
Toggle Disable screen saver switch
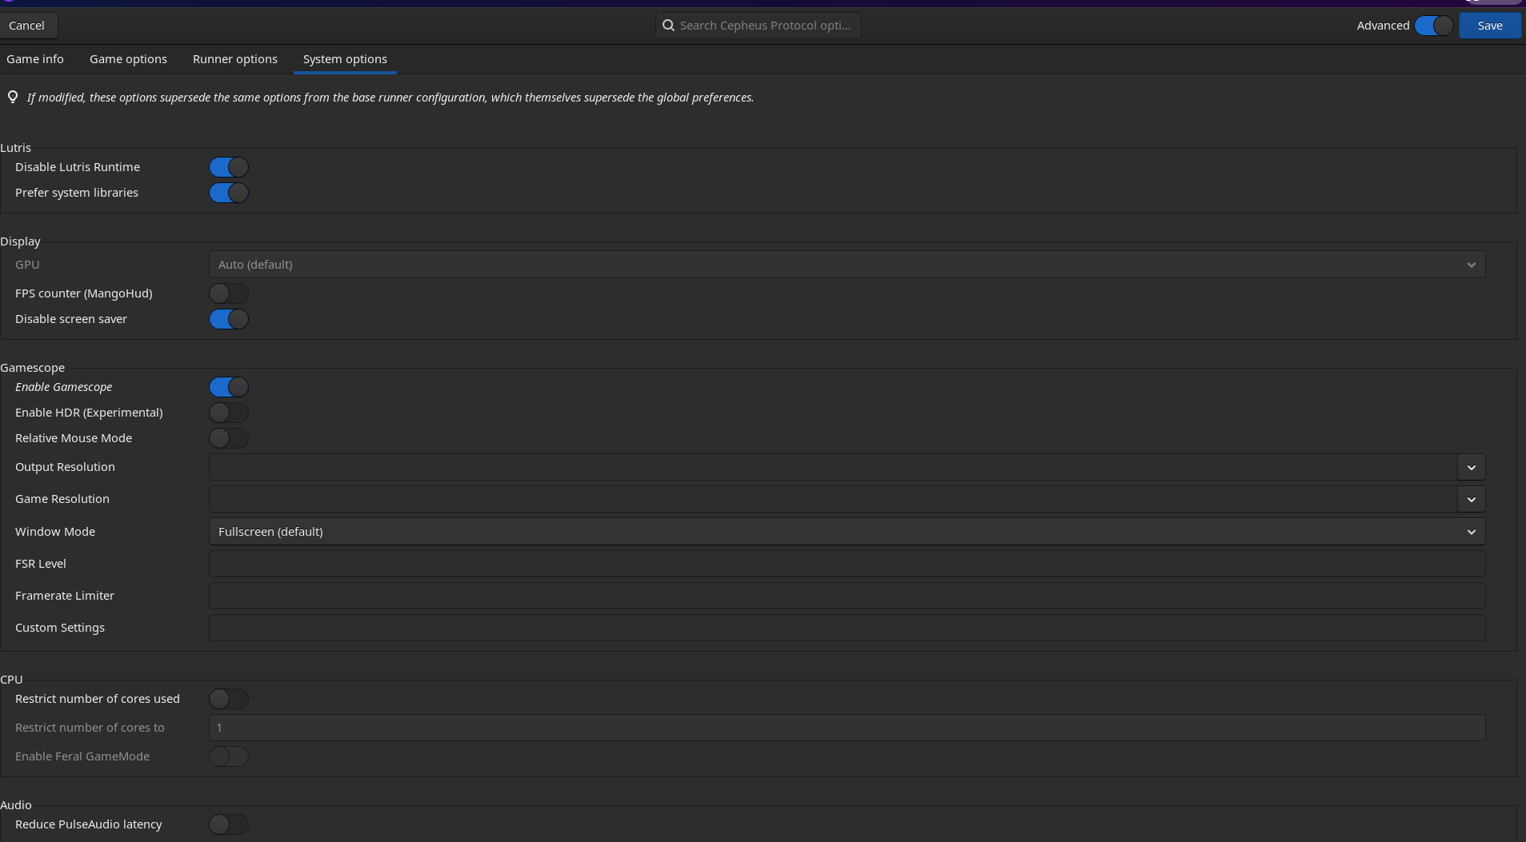coord(229,319)
